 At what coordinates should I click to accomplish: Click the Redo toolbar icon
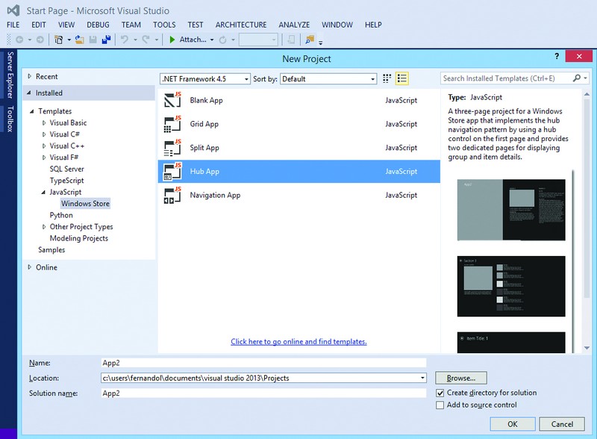click(x=146, y=40)
